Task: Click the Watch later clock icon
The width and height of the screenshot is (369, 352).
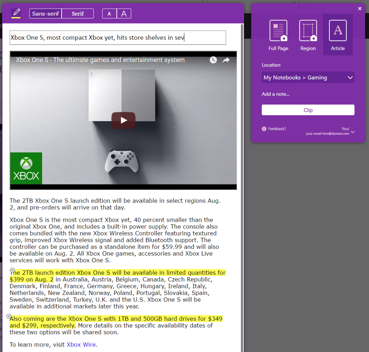Action: (213, 60)
